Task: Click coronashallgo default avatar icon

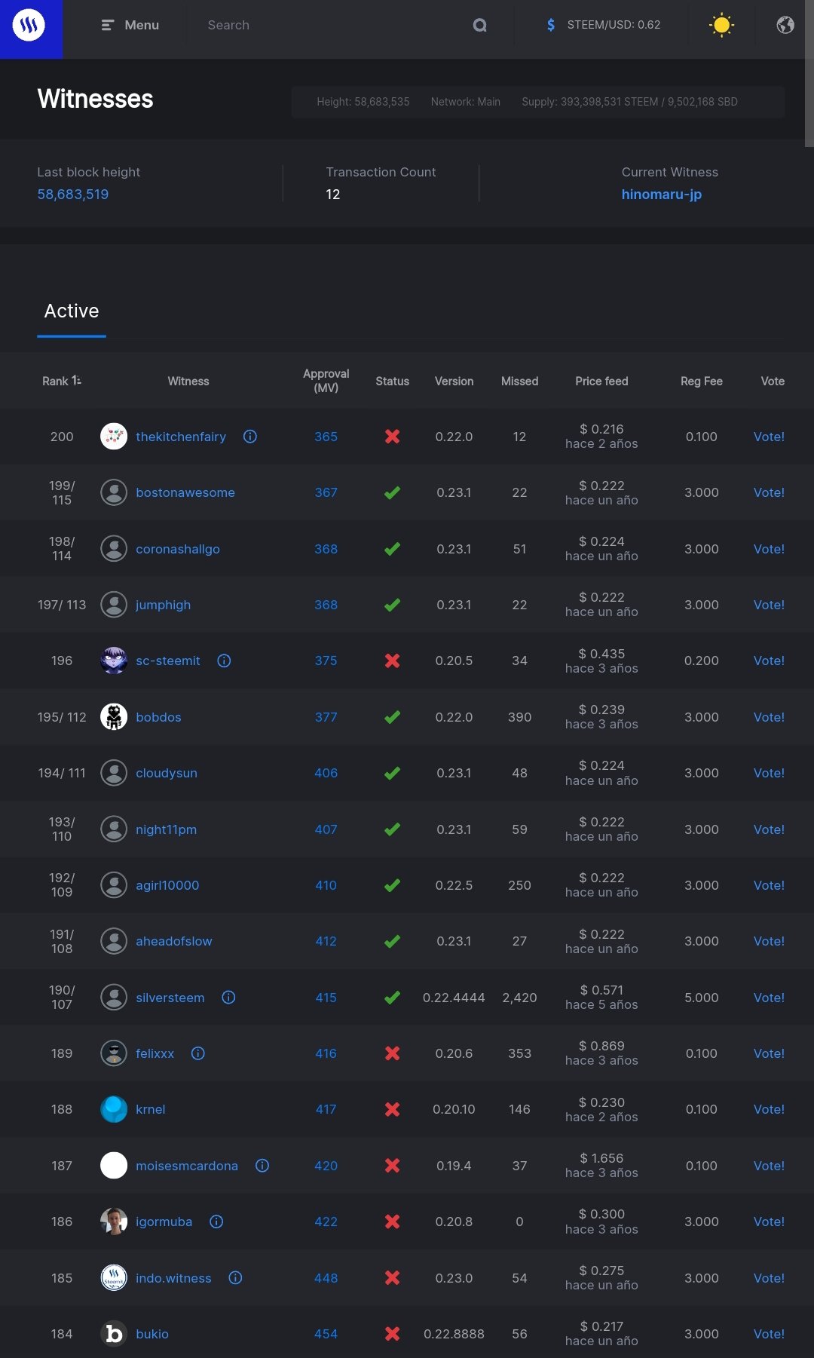Action: click(114, 549)
